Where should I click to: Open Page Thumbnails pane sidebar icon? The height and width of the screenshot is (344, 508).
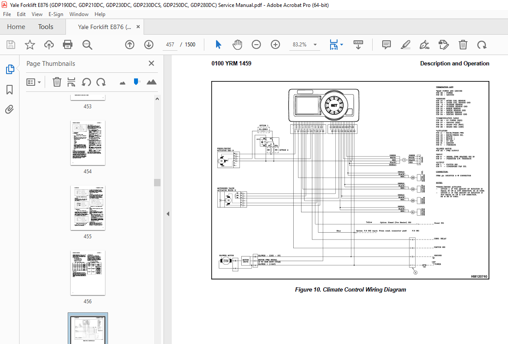point(10,69)
